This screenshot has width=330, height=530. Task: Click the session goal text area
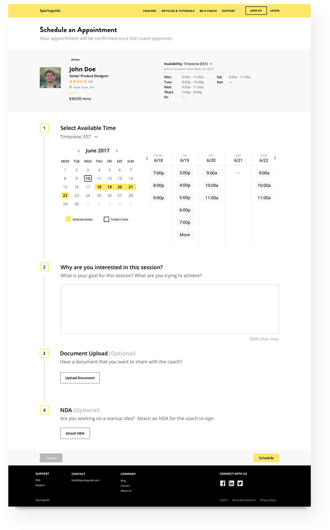click(170, 309)
